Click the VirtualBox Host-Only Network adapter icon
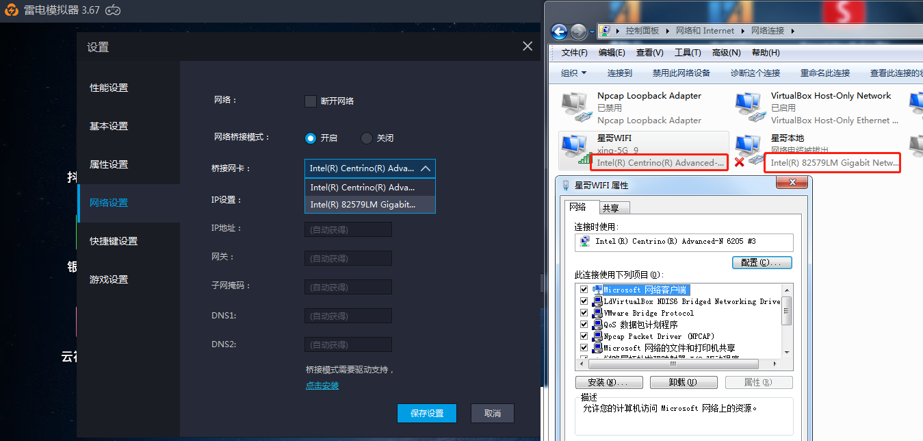 click(749, 108)
